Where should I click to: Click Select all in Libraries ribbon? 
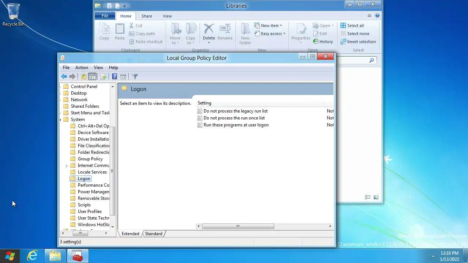[352, 26]
